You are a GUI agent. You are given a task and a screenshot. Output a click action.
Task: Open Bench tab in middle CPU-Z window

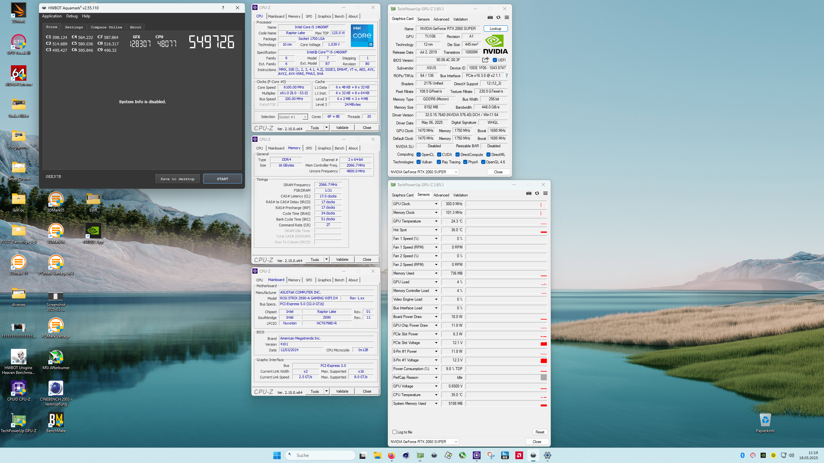coord(339,148)
